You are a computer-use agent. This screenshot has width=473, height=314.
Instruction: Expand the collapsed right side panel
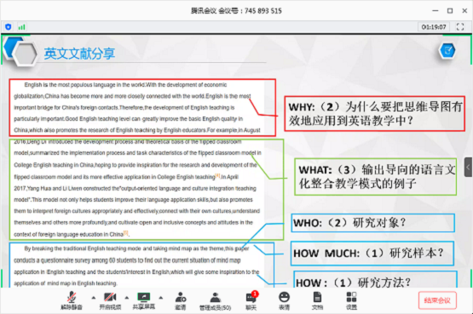[x=469, y=167]
